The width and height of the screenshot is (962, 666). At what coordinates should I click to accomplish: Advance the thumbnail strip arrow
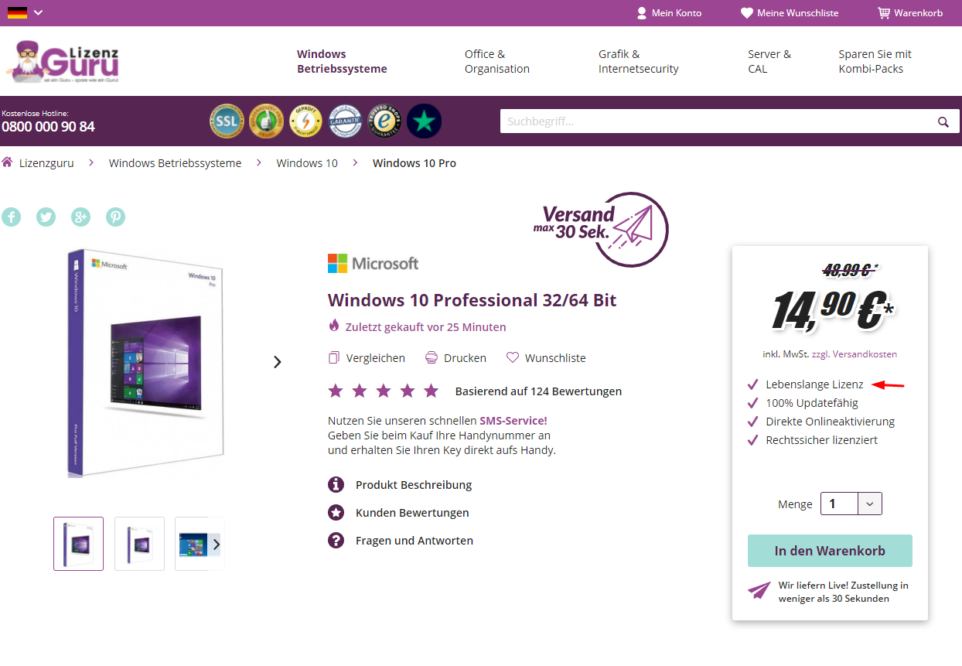(x=217, y=544)
